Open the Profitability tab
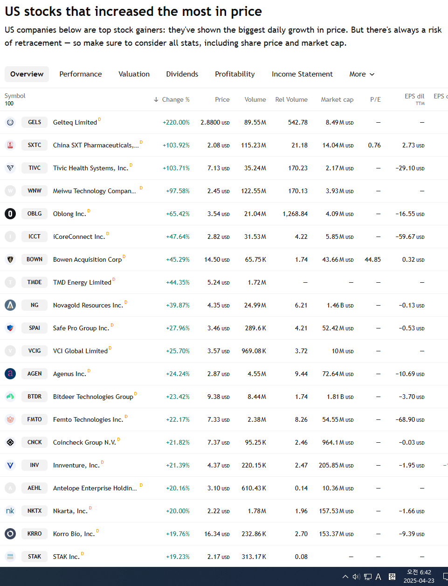This screenshot has height=586, width=448. coord(235,74)
